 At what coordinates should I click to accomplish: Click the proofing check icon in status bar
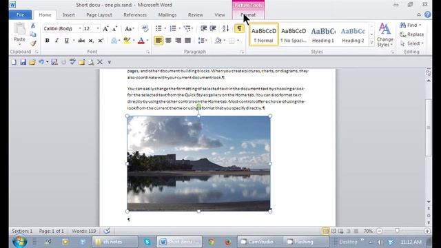107,231
